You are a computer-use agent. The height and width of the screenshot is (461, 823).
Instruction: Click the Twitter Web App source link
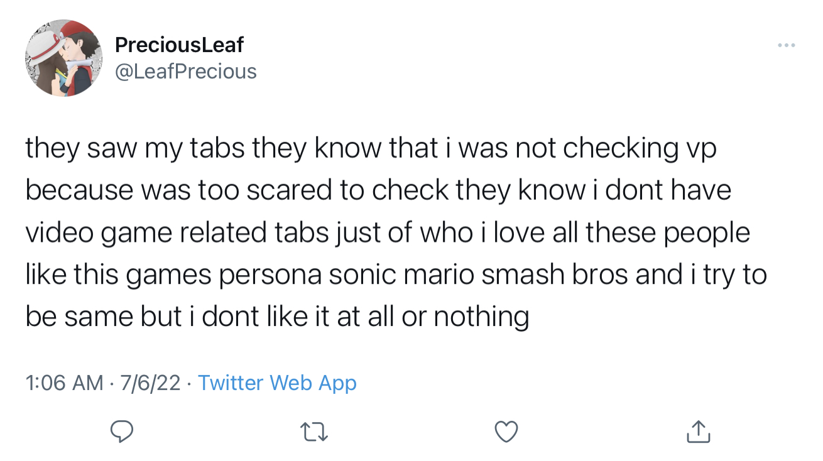[277, 382]
